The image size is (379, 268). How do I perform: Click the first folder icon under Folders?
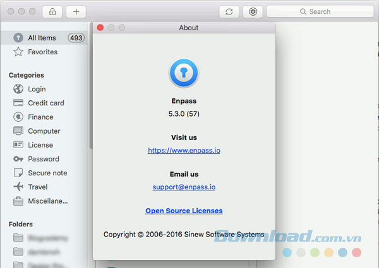(x=18, y=238)
